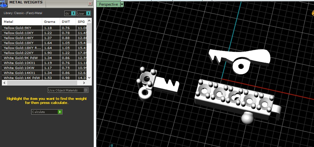Sort by the SPG column header
This screenshot has height=147, width=314.
82,22
